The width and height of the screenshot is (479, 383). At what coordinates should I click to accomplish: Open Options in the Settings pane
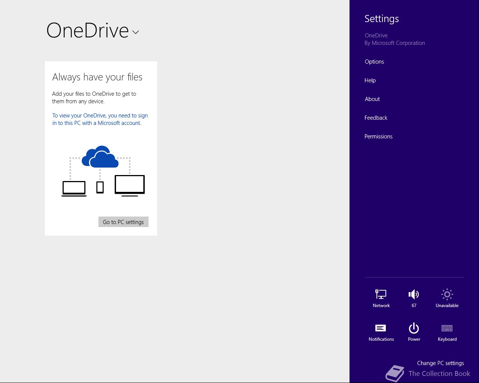click(x=374, y=62)
